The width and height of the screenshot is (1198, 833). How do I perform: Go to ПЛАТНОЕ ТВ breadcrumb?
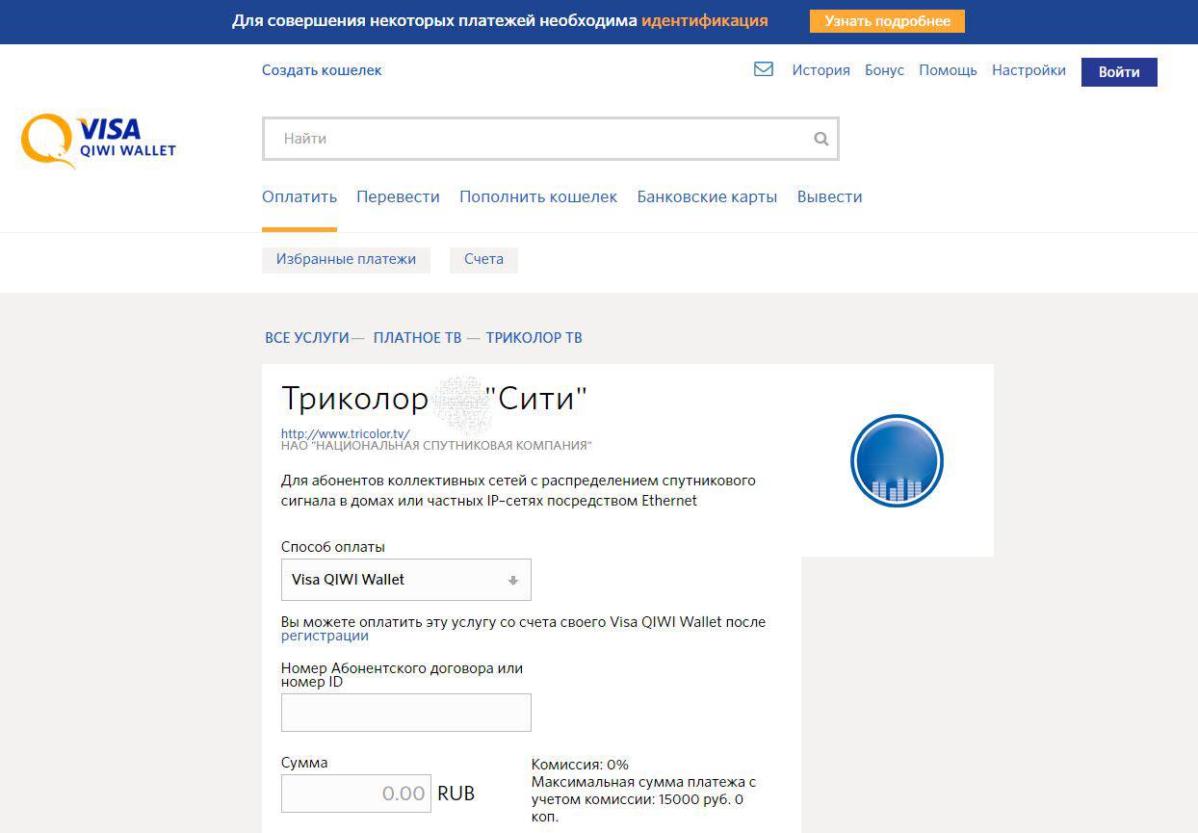(x=417, y=338)
